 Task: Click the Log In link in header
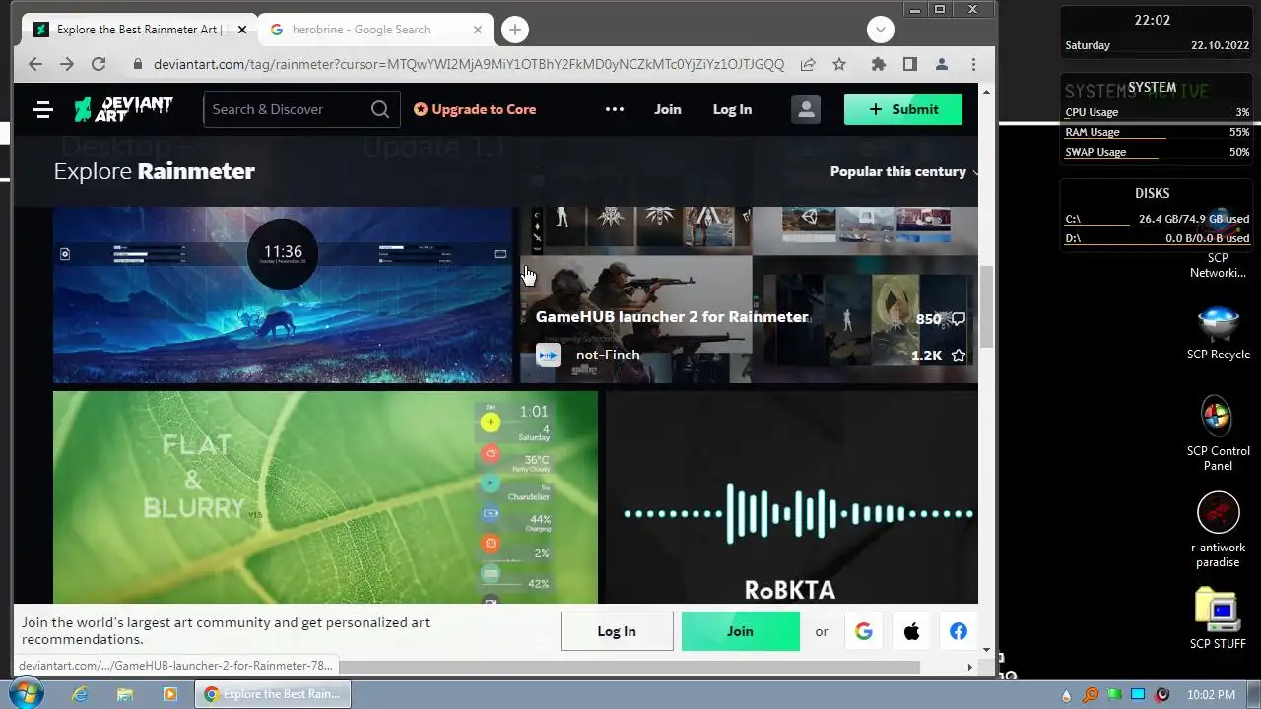tap(732, 109)
